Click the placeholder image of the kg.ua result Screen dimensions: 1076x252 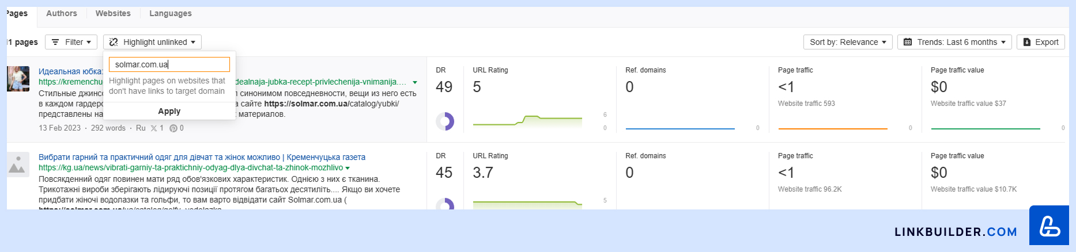click(18, 165)
